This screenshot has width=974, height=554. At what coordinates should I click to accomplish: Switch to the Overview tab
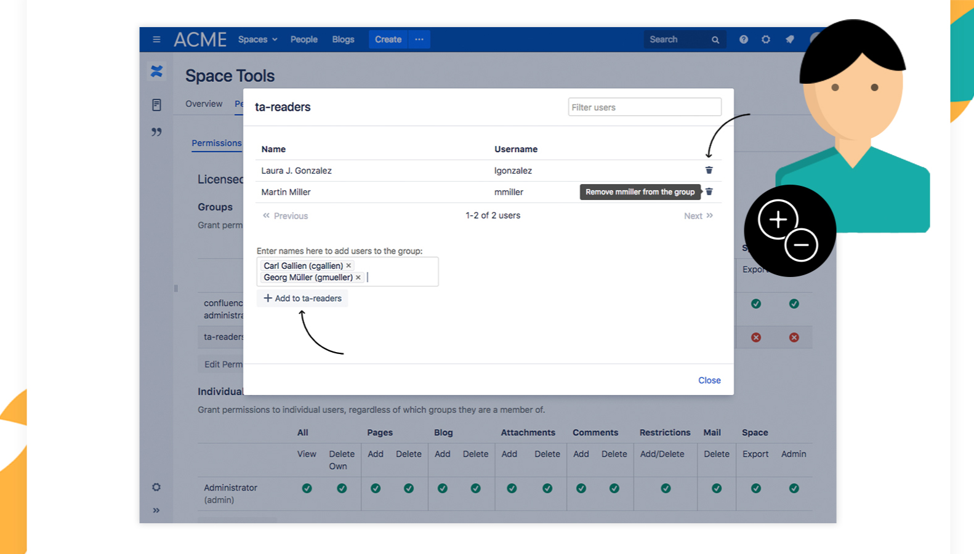pos(204,104)
